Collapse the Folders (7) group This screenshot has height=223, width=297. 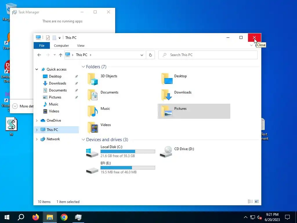point(83,67)
